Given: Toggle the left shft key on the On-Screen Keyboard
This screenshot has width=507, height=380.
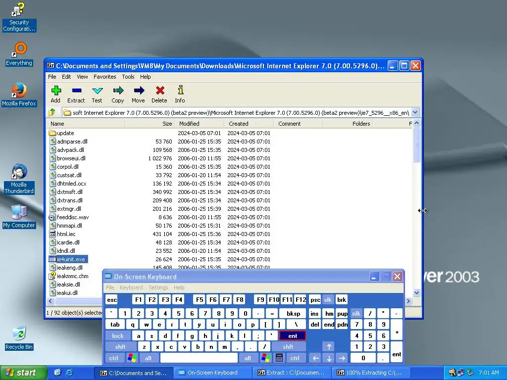Looking at the screenshot, I should point(120,347).
